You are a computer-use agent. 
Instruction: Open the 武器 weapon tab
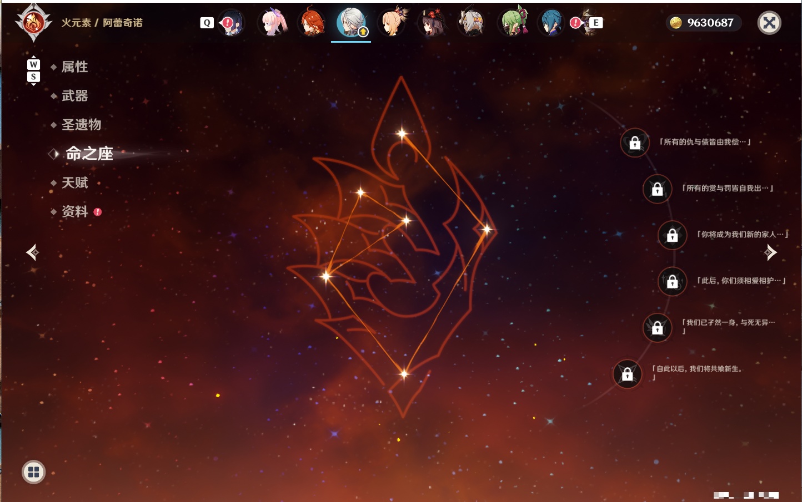click(x=74, y=96)
